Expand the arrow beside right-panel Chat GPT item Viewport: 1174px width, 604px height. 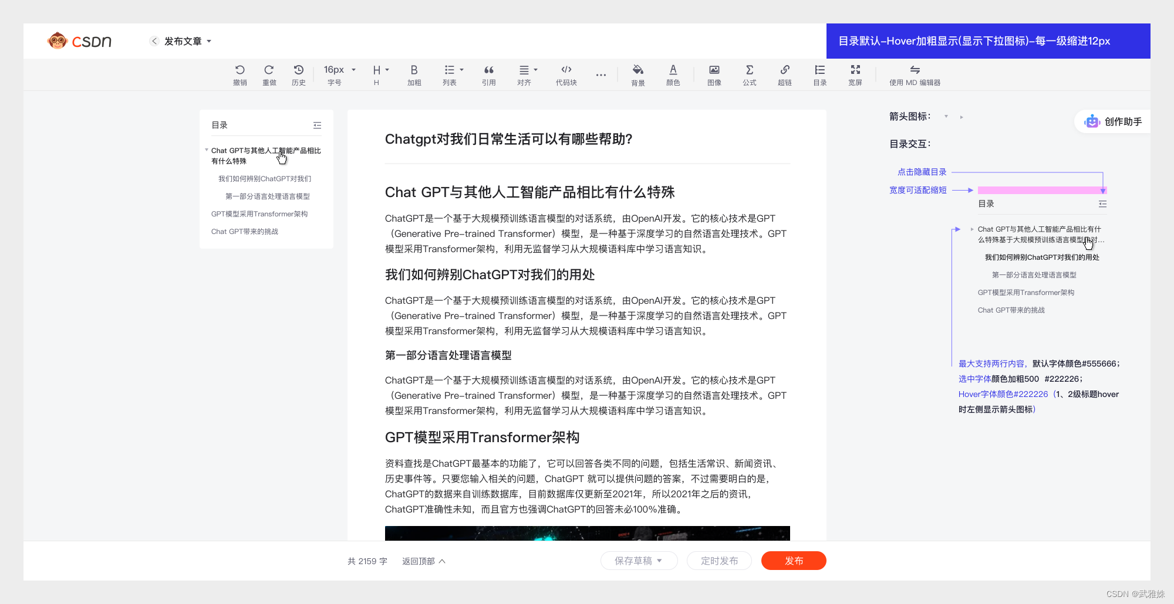pyautogui.click(x=972, y=229)
